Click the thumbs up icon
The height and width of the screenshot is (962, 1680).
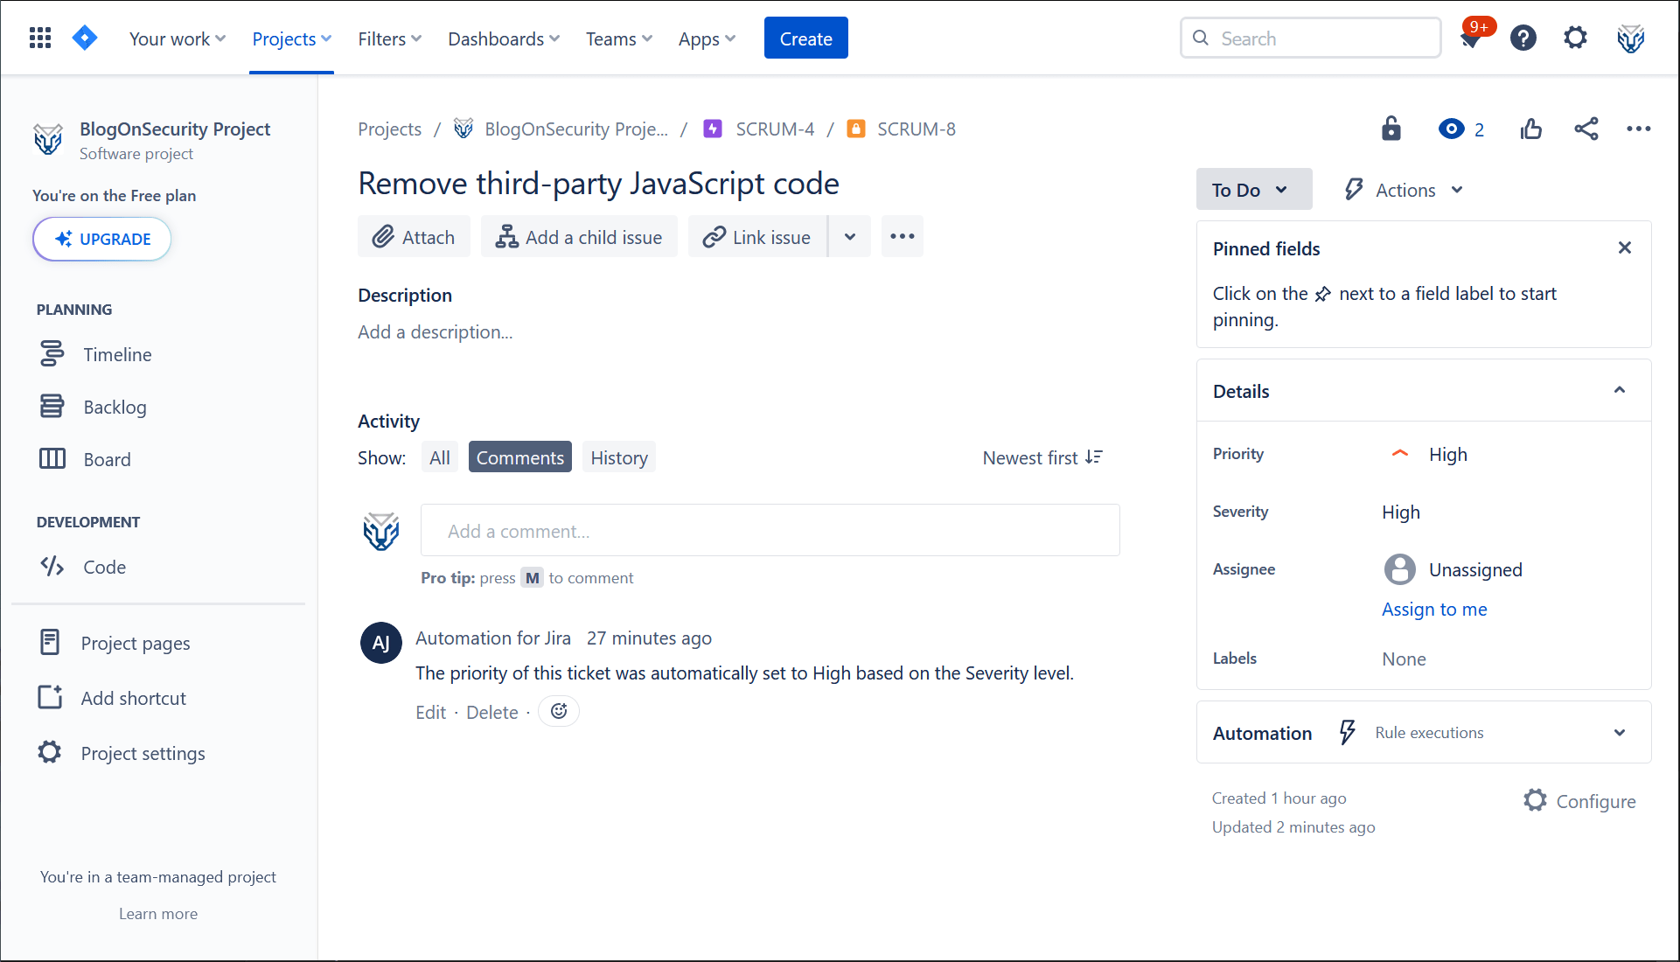pos(1530,128)
